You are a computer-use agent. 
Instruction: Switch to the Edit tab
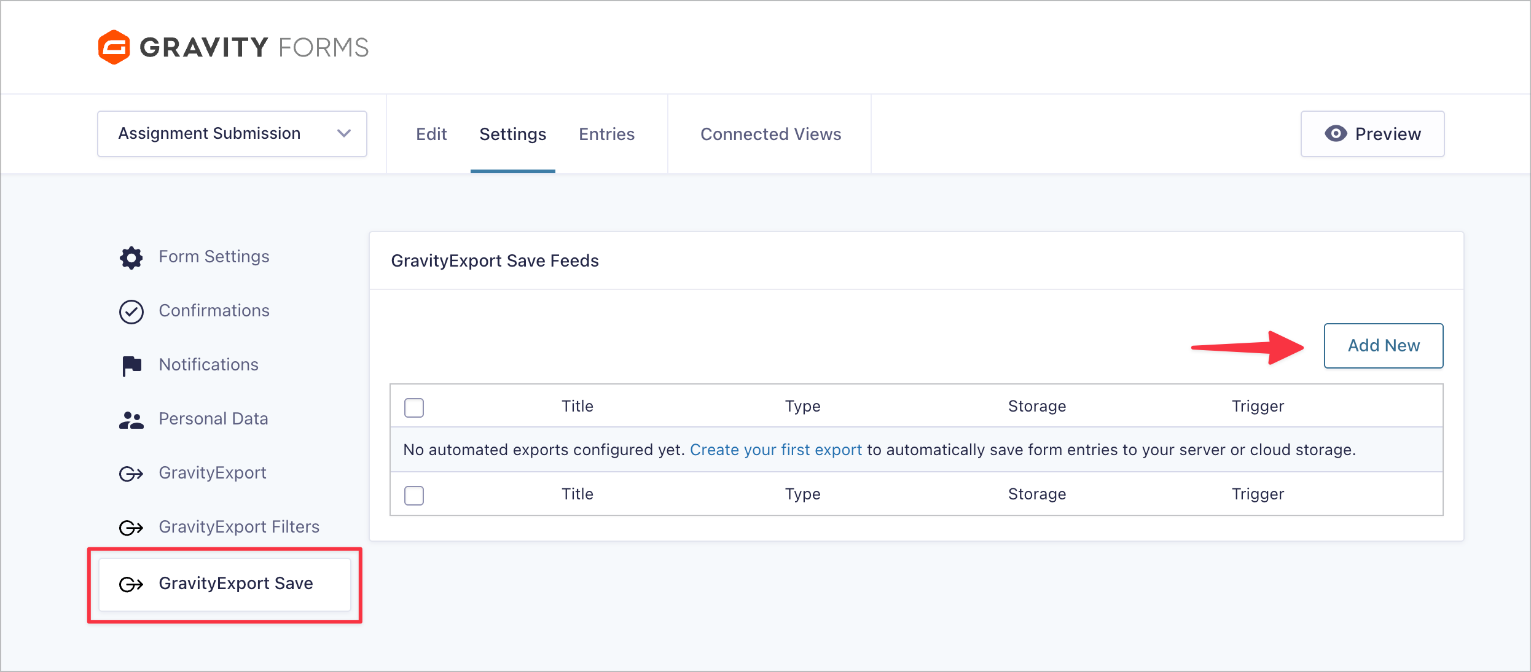[x=431, y=134]
